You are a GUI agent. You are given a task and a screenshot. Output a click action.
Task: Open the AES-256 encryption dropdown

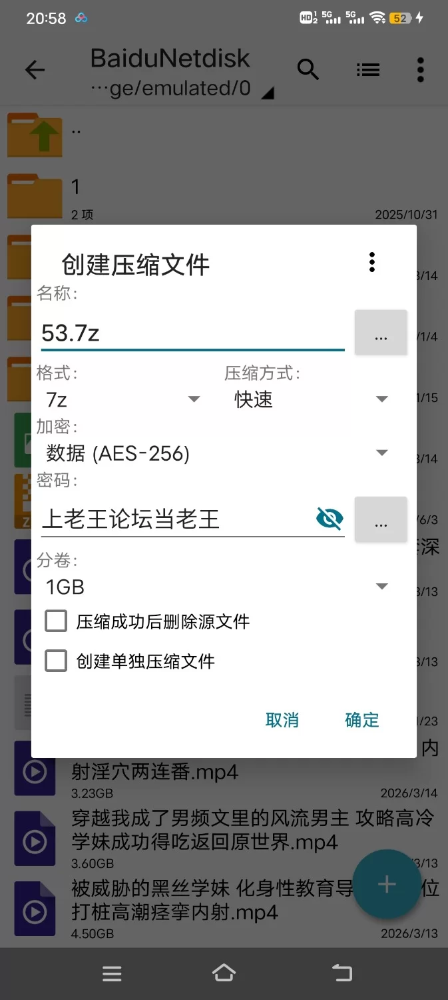216,453
